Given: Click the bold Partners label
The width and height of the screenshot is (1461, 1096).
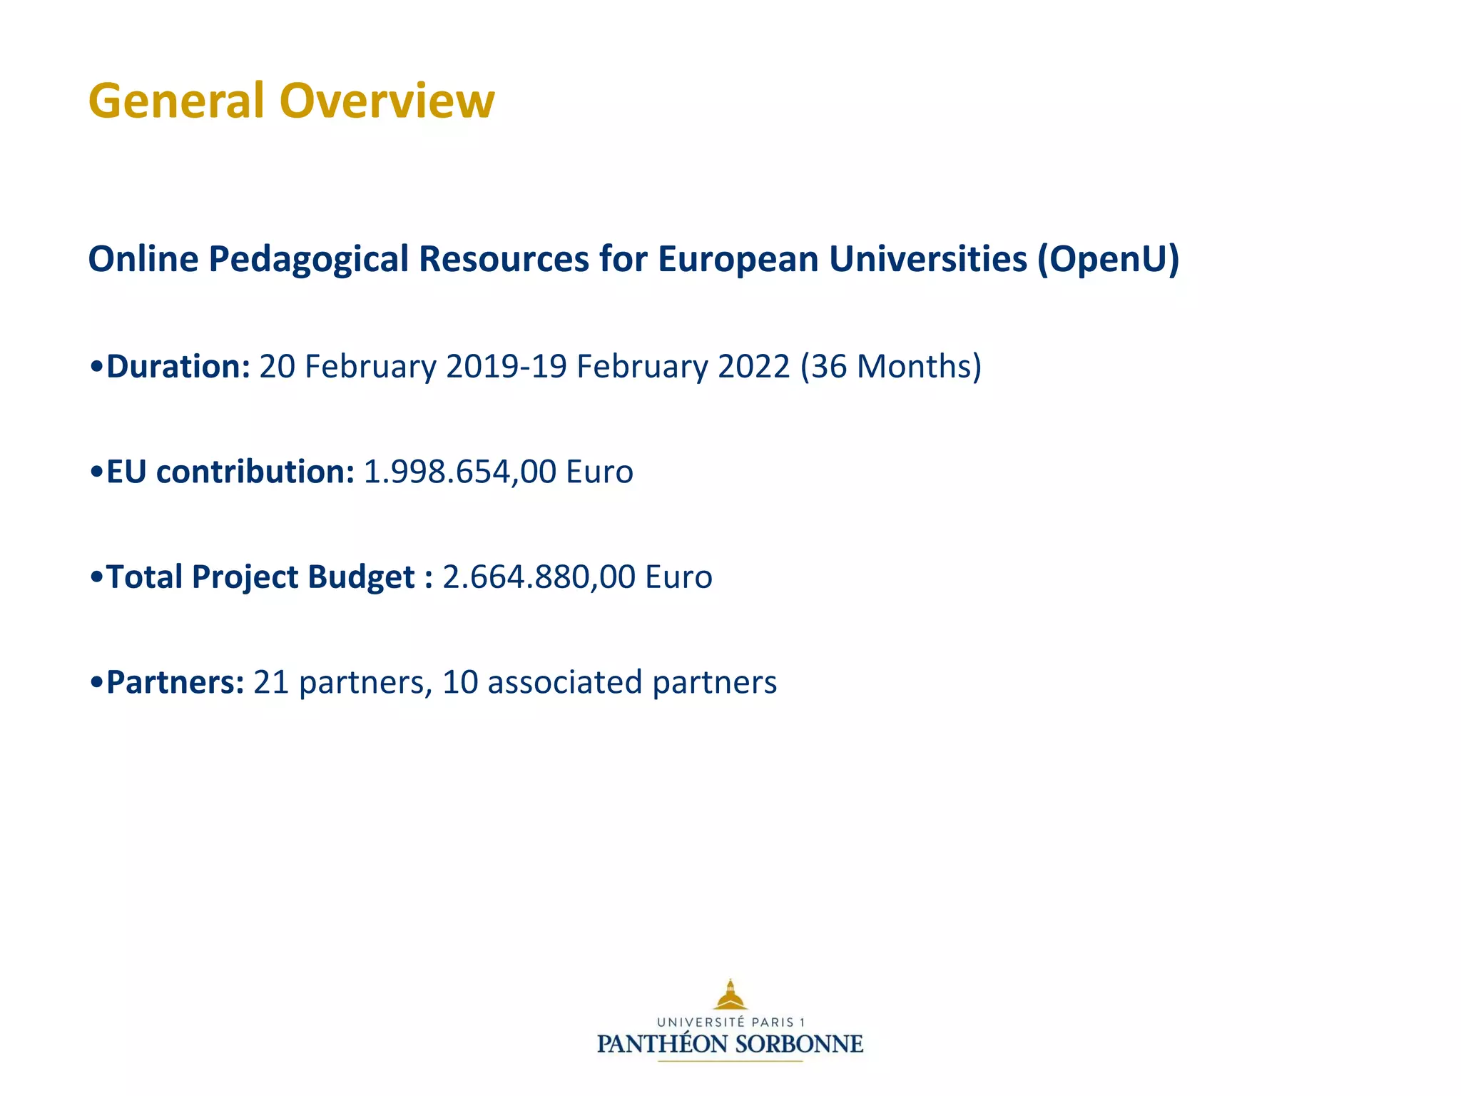Looking at the screenshot, I should (175, 682).
